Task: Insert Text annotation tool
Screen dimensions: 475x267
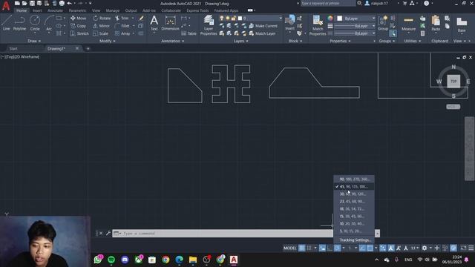Action: click(x=154, y=23)
